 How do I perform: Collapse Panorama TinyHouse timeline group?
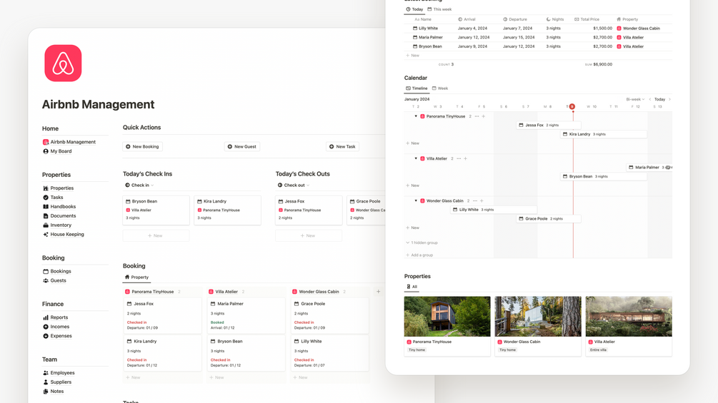click(x=416, y=116)
